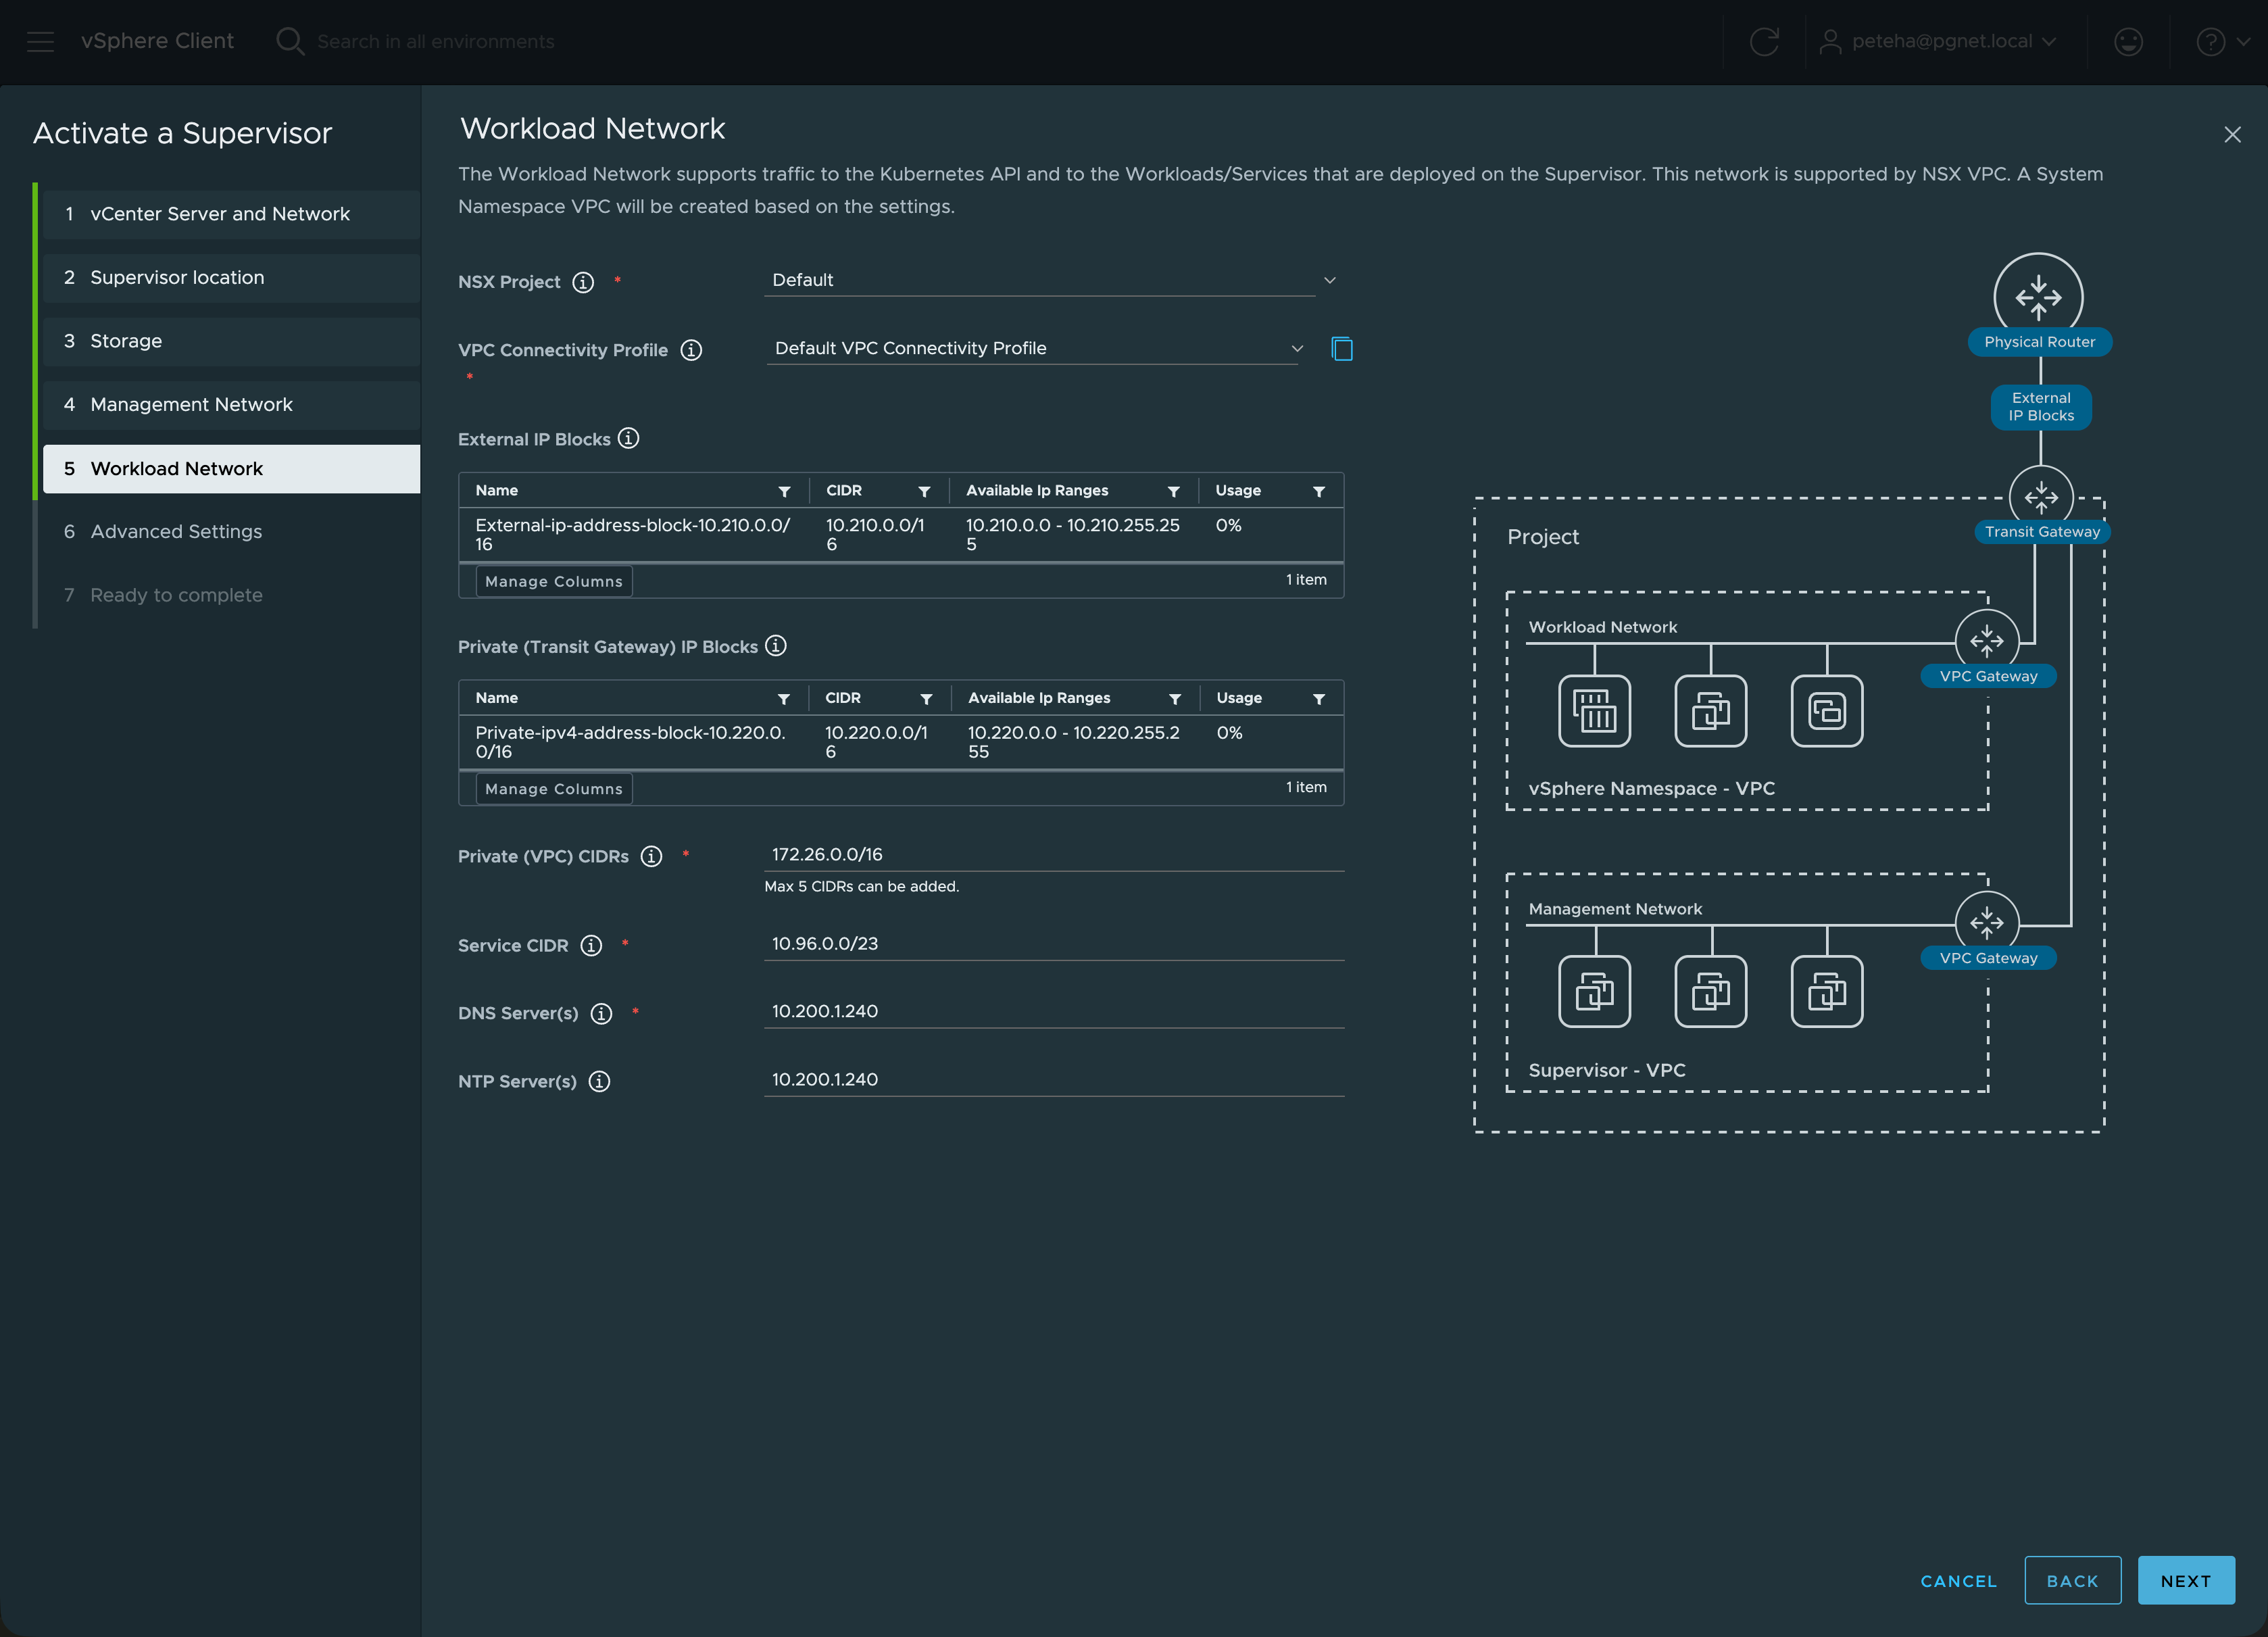The height and width of the screenshot is (1637, 2268).
Task: Click Manage Columns under Private IP Blocks
Action: coord(554,789)
